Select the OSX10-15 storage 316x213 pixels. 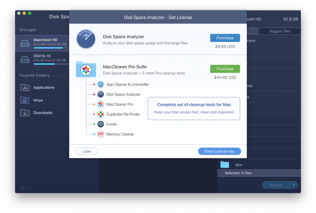tap(42, 59)
